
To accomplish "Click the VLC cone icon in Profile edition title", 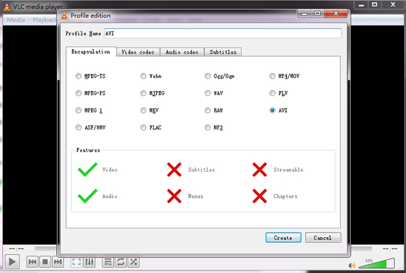I will pyautogui.click(x=64, y=16).
